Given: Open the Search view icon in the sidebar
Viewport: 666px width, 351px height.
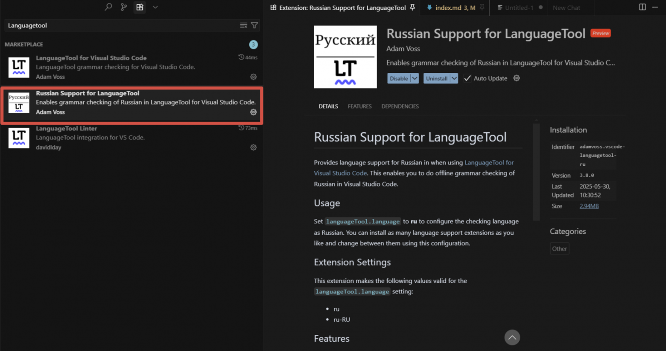Looking at the screenshot, I should click(x=108, y=7).
